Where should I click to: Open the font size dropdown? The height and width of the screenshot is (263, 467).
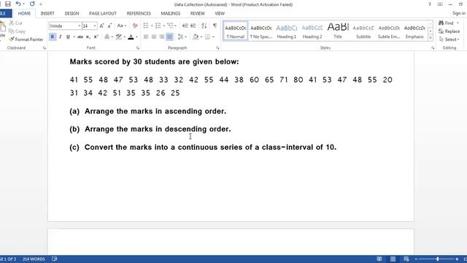click(95, 26)
